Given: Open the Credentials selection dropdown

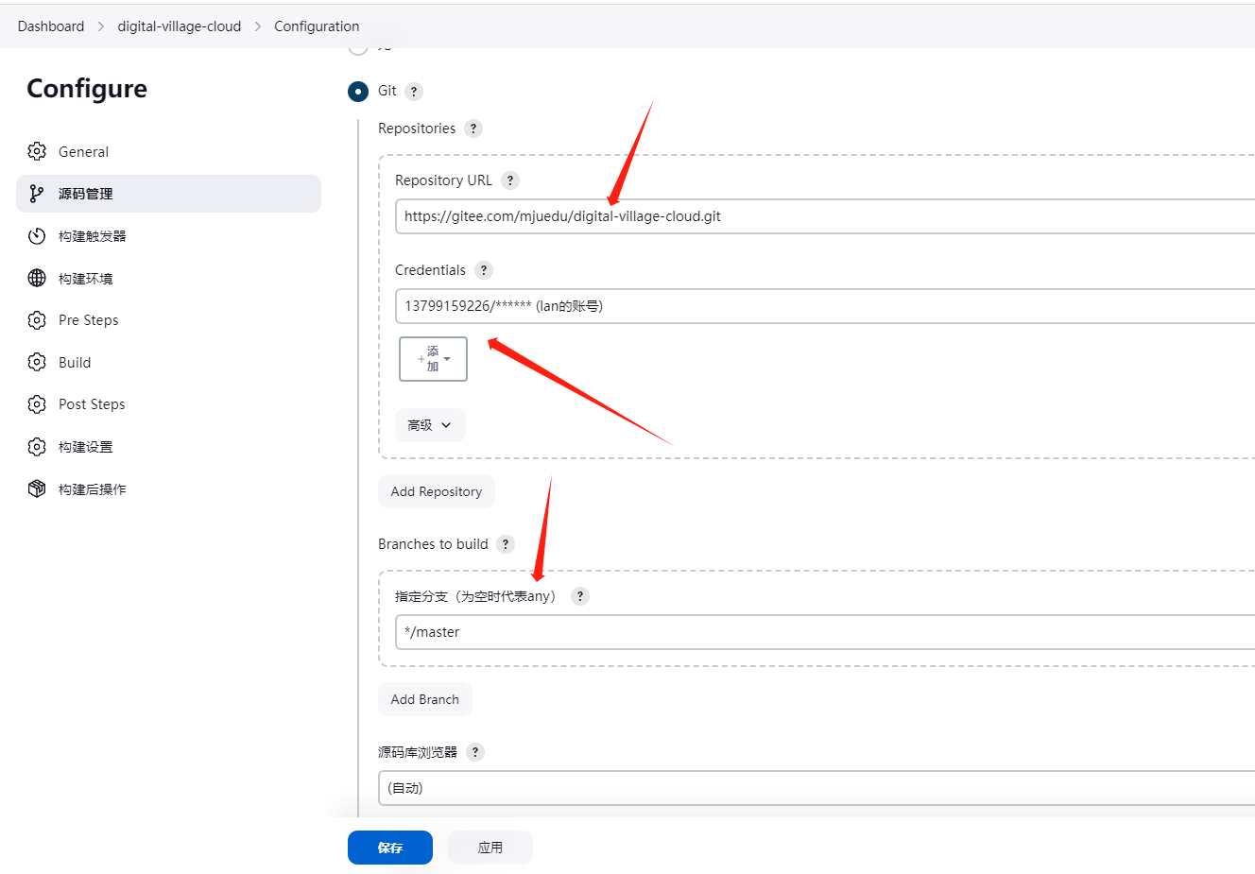Looking at the screenshot, I should point(822,306).
